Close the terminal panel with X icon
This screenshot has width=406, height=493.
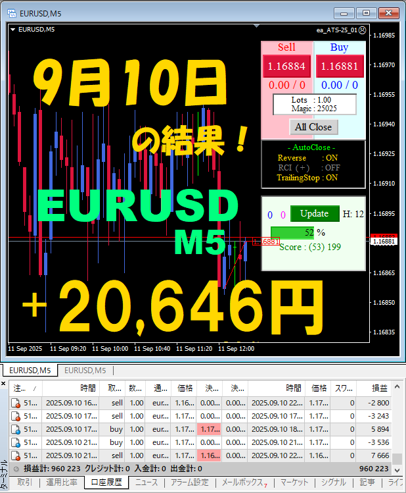coord(3,383)
